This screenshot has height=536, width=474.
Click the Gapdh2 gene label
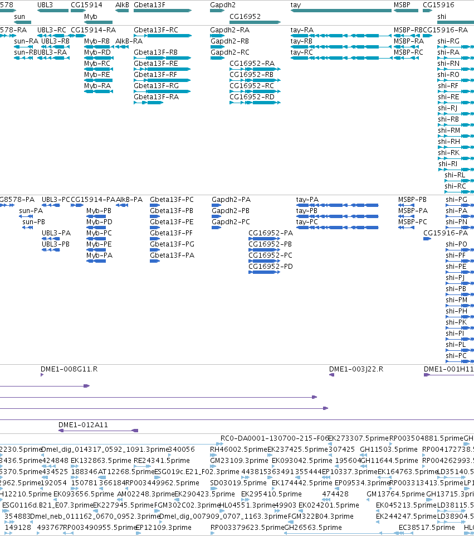click(222, 5)
